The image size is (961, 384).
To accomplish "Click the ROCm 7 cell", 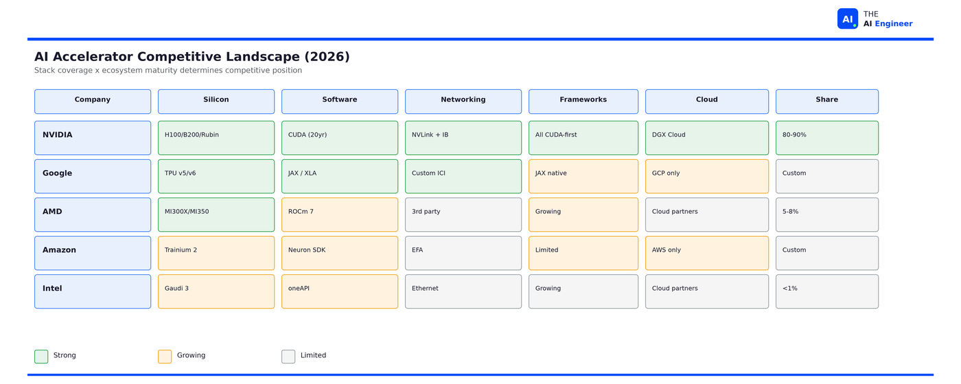I will [x=340, y=215].
